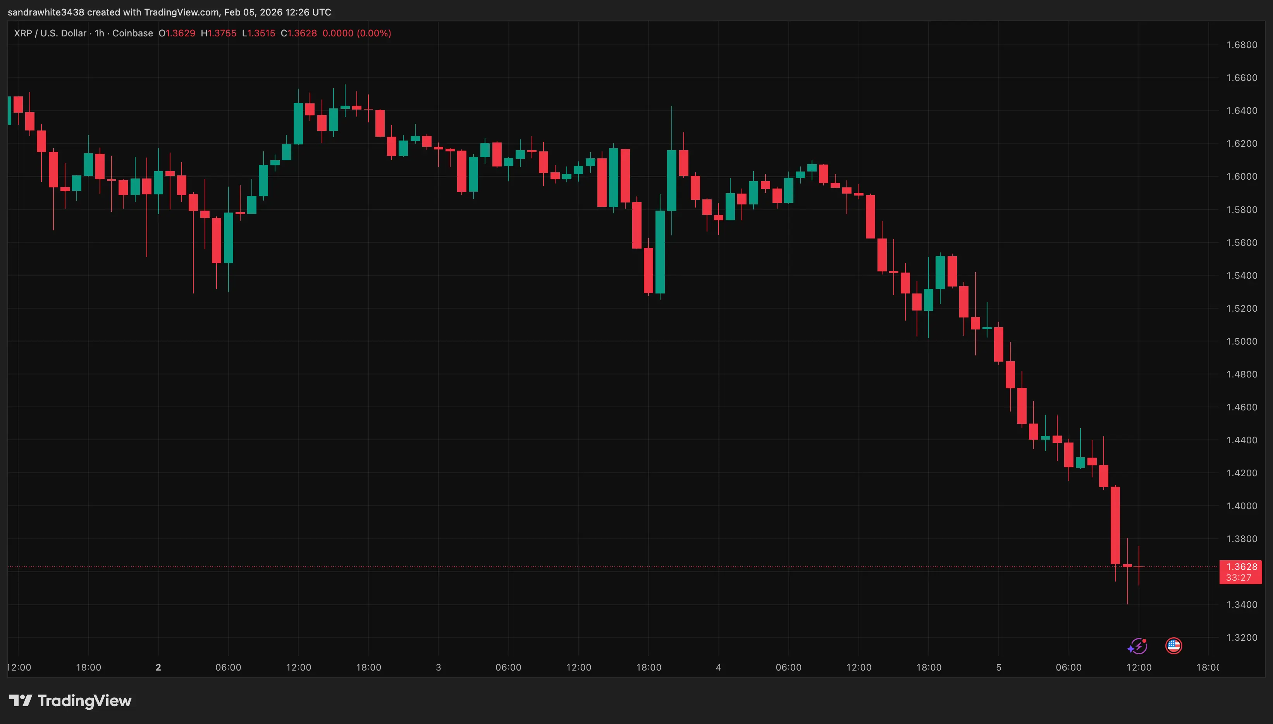Click the low value L1.3515
The image size is (1273, 724).
[x=258, y=33]
